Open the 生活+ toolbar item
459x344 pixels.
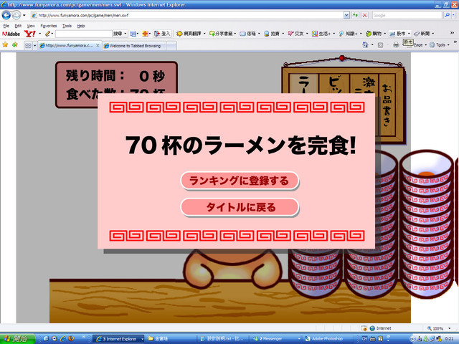click(x=321, y=34)
